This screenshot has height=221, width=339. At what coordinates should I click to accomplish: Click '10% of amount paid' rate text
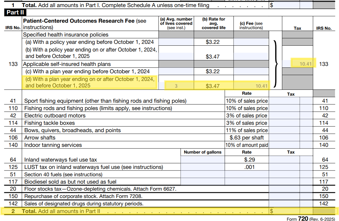(x=247, y=145)
